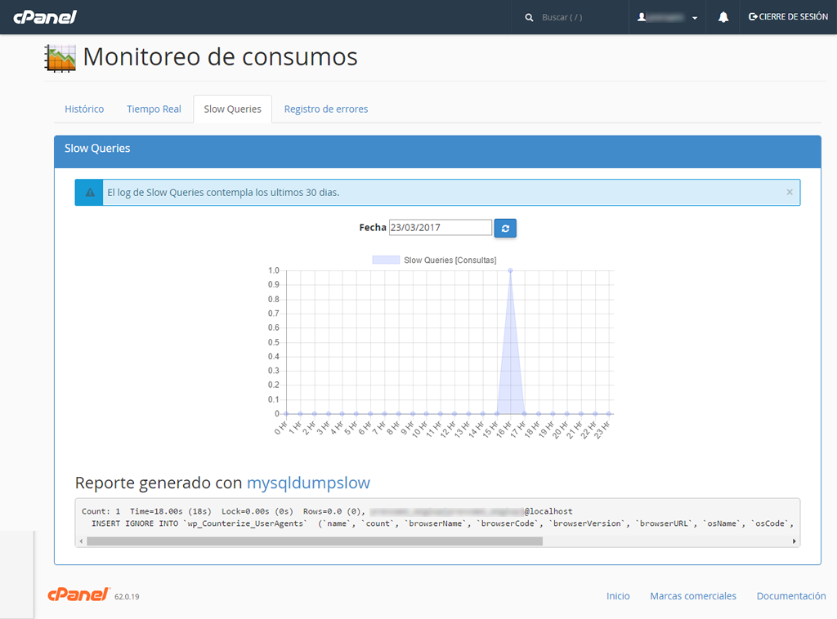The height and width of the screenshot is (619, 837).
Task: Open Registro de errores tab
Action: [x=325, y=109]
